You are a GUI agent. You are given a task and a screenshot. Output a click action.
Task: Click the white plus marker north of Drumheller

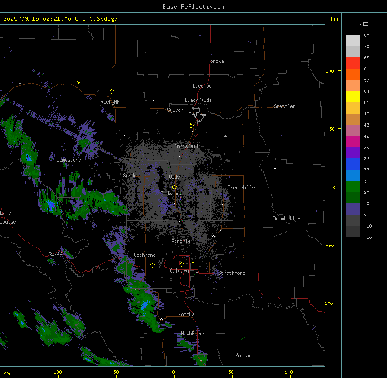point(275,168)
